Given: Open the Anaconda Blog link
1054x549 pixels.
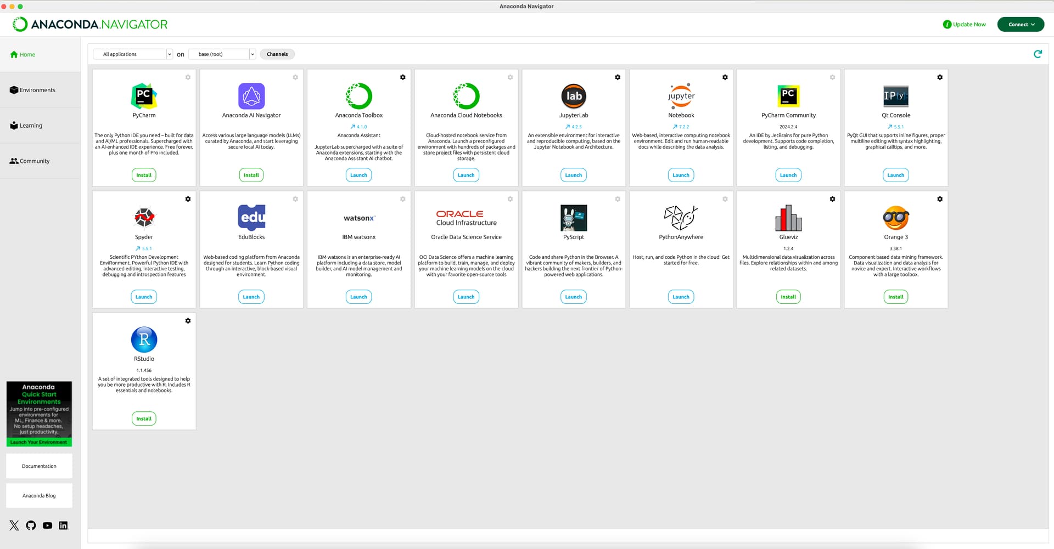Looking at the screenshot, I should (39, 496).
